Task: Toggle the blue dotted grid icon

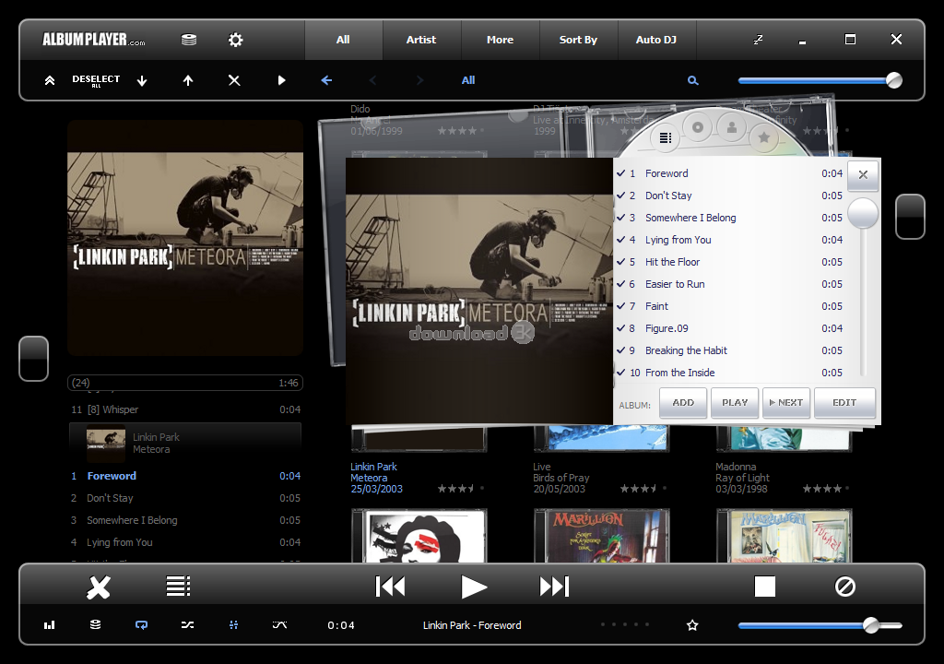Action: pos(233,625)
